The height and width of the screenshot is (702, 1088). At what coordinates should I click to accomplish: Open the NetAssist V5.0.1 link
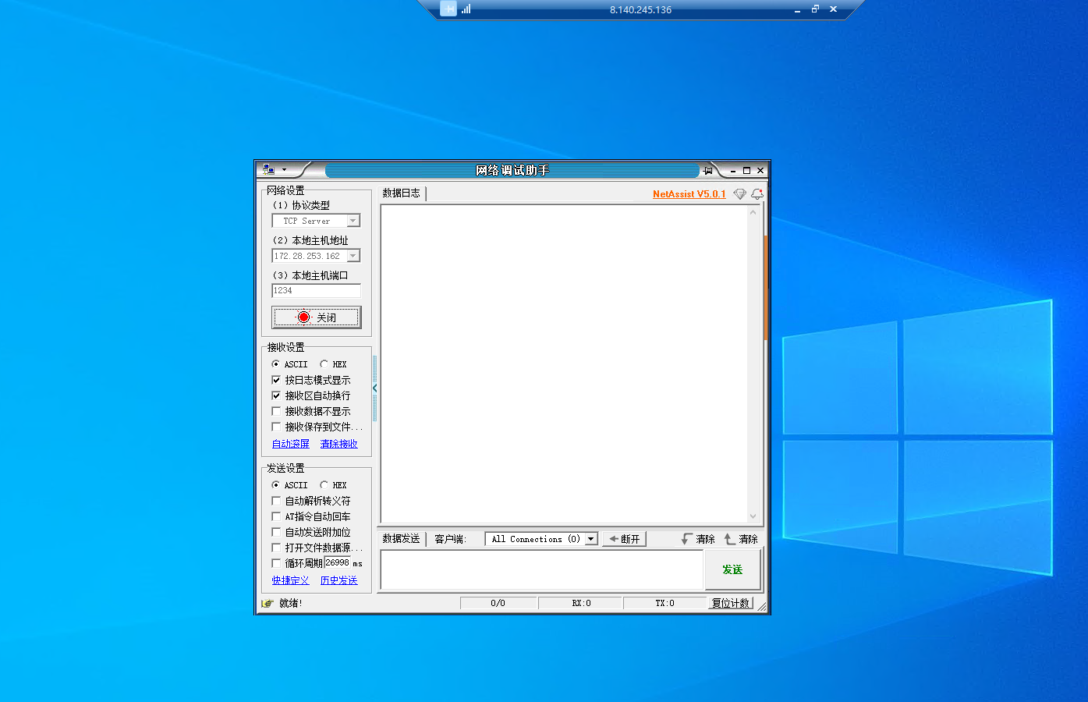[689, 194]
